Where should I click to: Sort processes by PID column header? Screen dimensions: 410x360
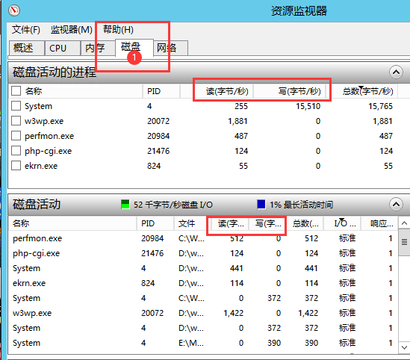tap(161, 91)
